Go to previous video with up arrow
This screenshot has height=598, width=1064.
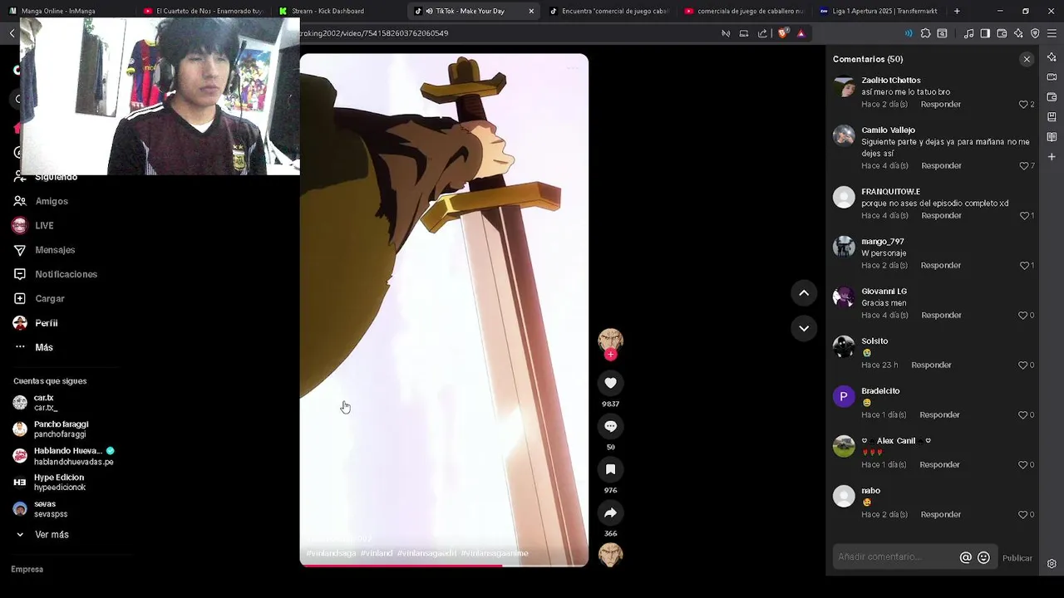(804, 292)
